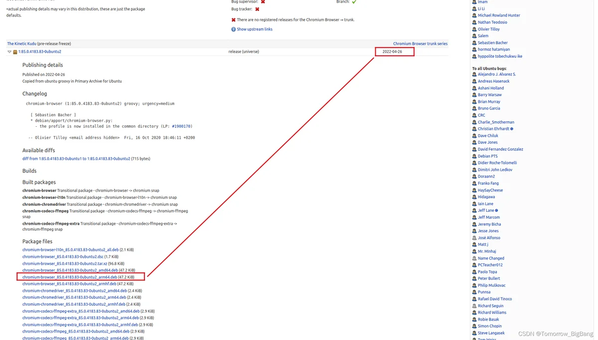This screenshot has height=340, width=598.
Task: Download chromium-chromedriver_85.0.4183.83-0ubuntu2_amd64.deb
Action: 75,291
